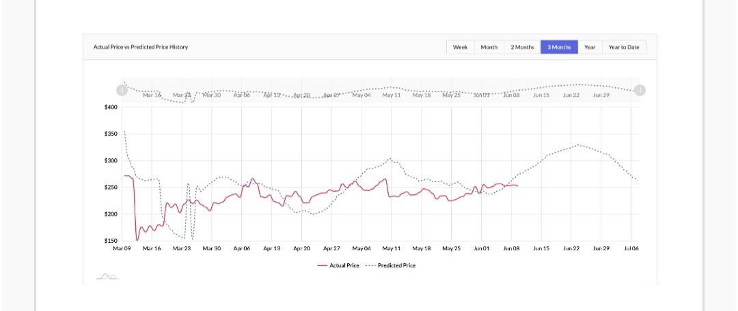Switch chart range to Month
The image size is (738, 311).
click(489, 47)
